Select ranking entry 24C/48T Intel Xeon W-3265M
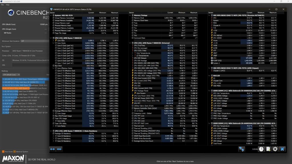Image resolution: width=292 pixels, height=164 pixels. coord(23,82)
